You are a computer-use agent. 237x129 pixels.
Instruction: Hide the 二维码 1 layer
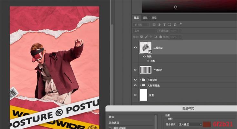(x=135, y=70)
